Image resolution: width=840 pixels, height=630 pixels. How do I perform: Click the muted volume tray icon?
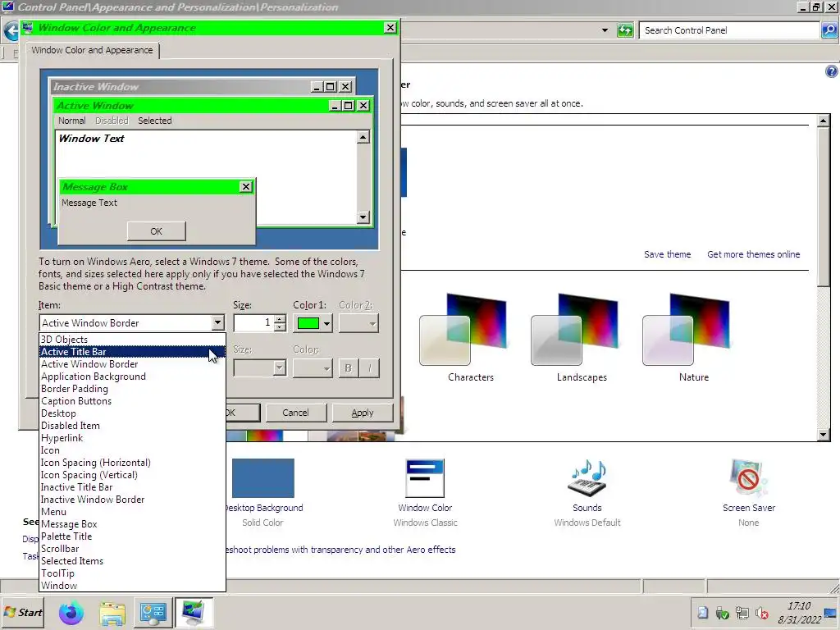[762, 613]
